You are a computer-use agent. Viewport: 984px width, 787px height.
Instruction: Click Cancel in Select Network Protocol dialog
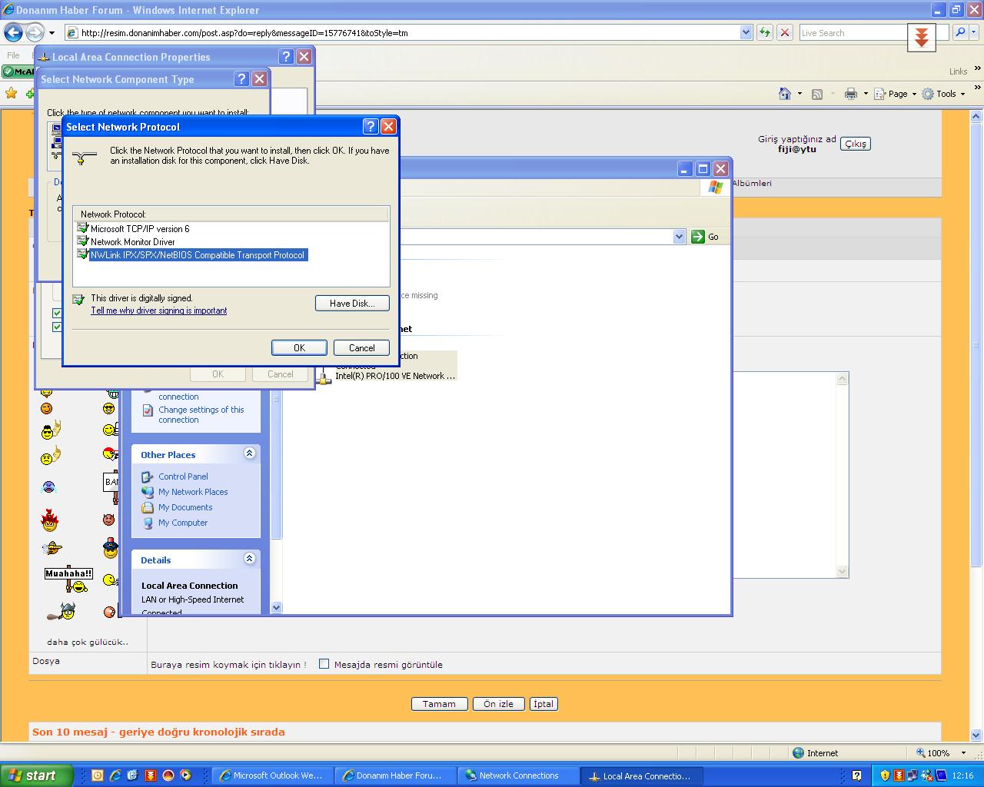point(361,347)
